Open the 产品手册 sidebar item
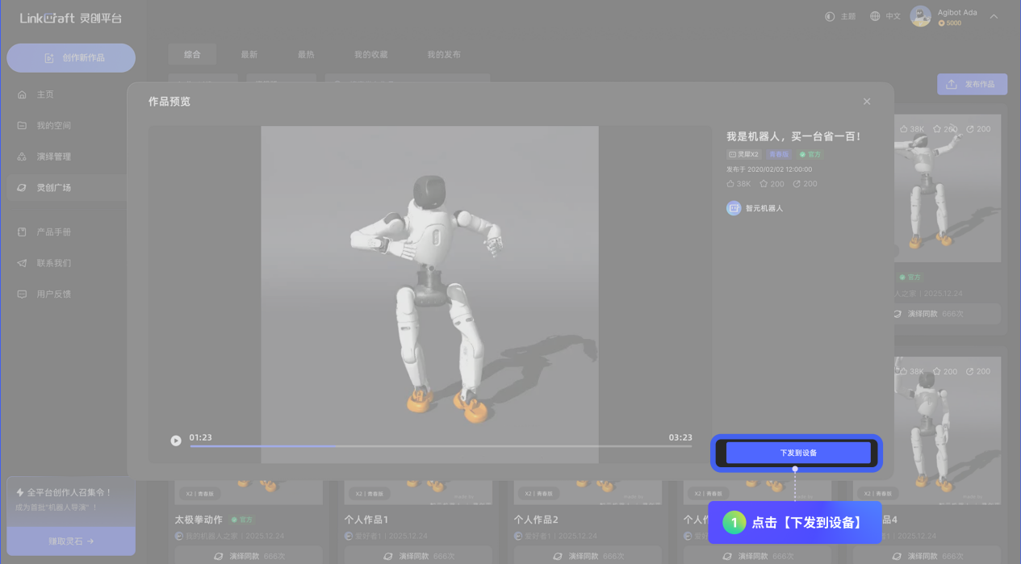 pos(53,232)
